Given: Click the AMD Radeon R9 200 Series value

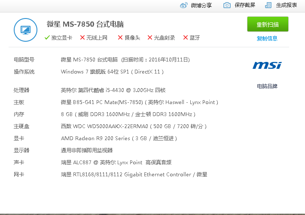Looking at the screenshot, I should pyautogui.click(x=119, y=138).
